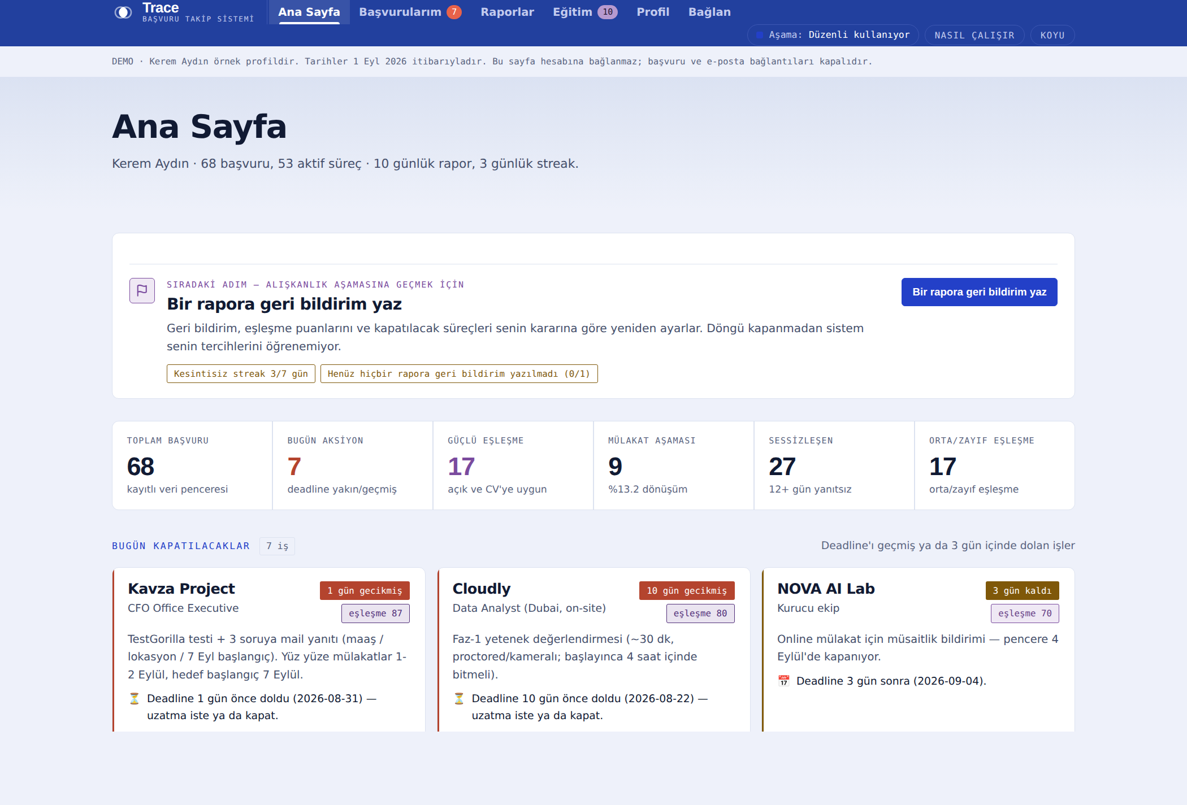
Task: Open the NASIL ÇALIŞIR button
Action: (974, 35)
